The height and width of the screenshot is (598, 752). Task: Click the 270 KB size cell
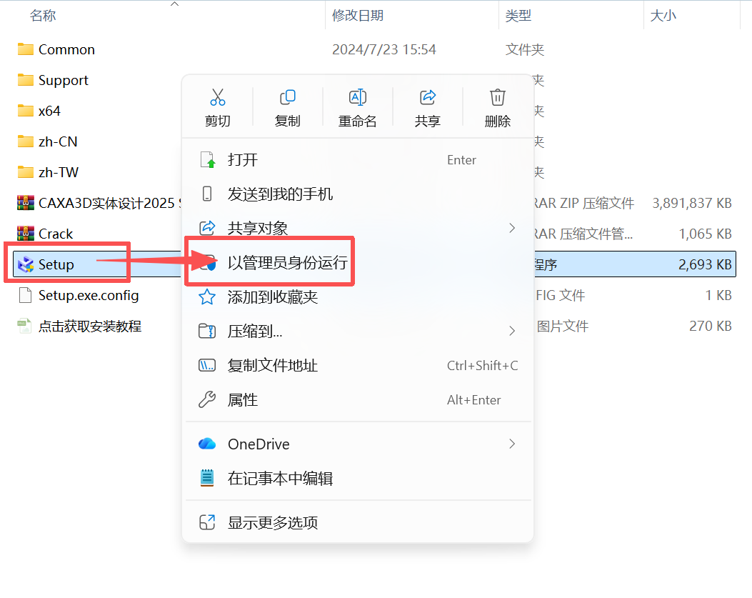pos(711,326)
